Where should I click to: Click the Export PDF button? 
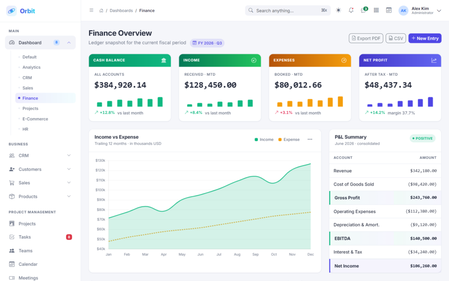point(366,38)
